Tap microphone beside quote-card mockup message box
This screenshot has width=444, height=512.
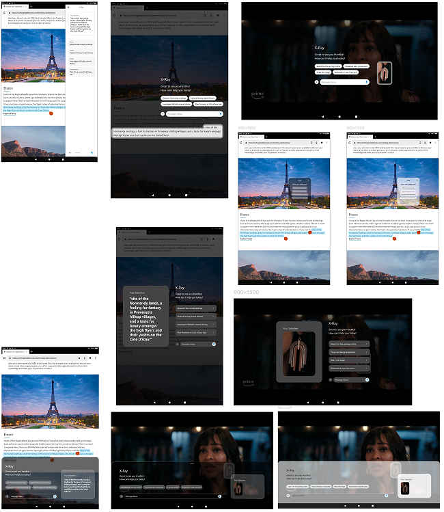pos(214,344)
